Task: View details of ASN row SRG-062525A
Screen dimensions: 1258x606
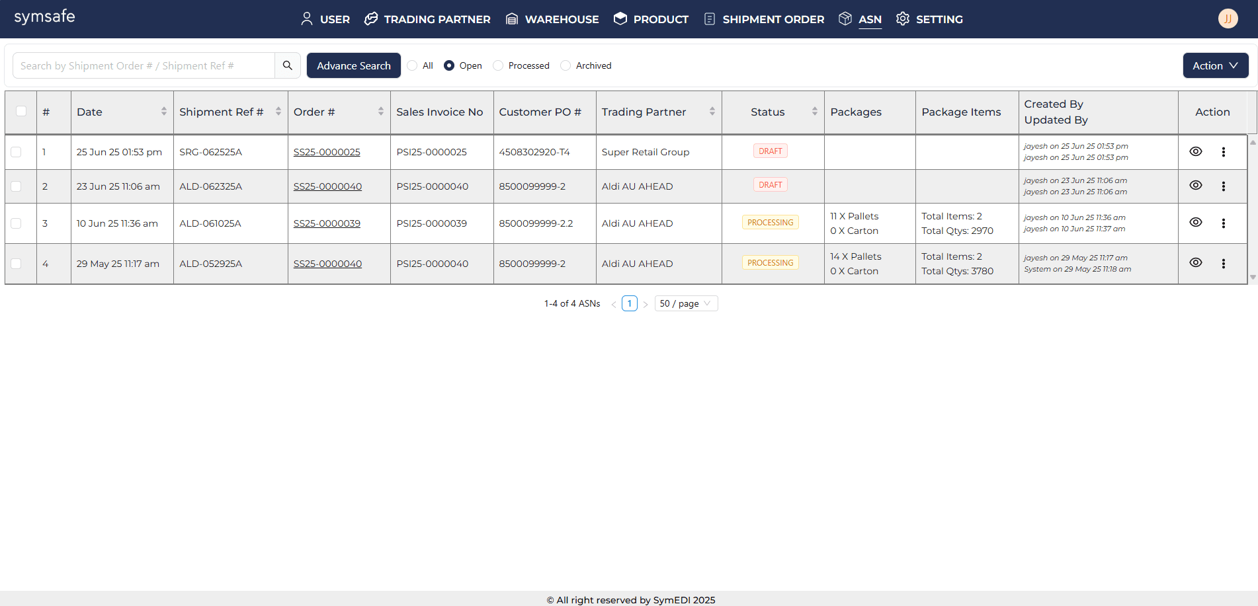Action: (1195, 151)
